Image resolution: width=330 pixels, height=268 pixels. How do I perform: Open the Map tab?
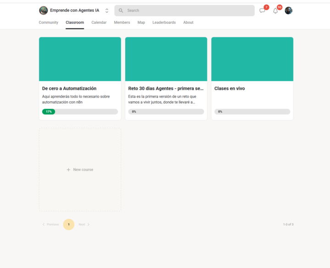coord(141,22)
